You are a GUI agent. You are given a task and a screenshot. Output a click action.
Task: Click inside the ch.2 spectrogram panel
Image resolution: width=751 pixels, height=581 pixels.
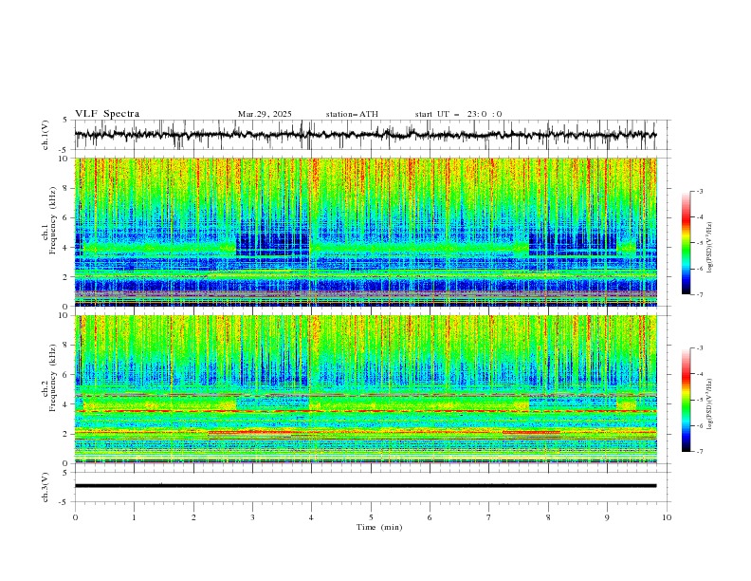(365, 389)
